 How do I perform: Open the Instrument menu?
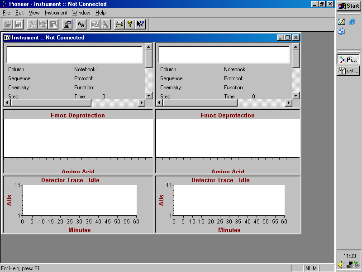click(56, 13)
